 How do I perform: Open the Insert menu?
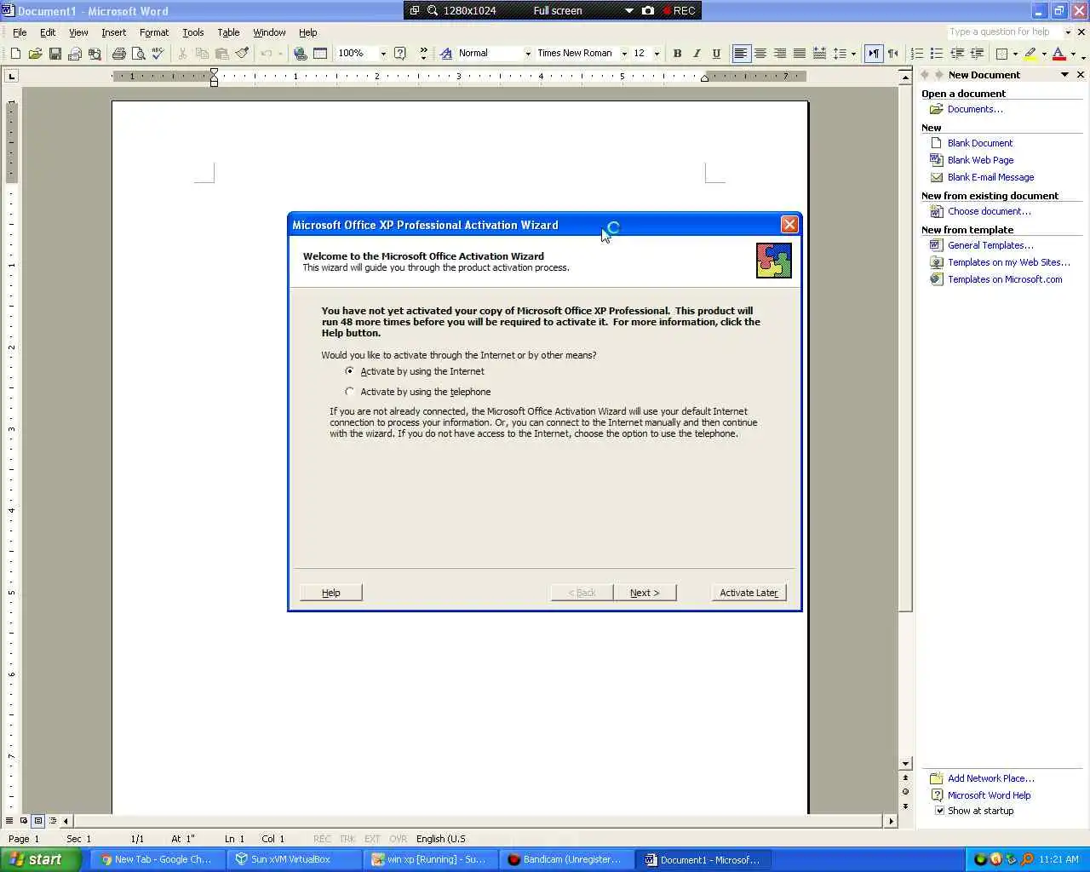point(113,32)
